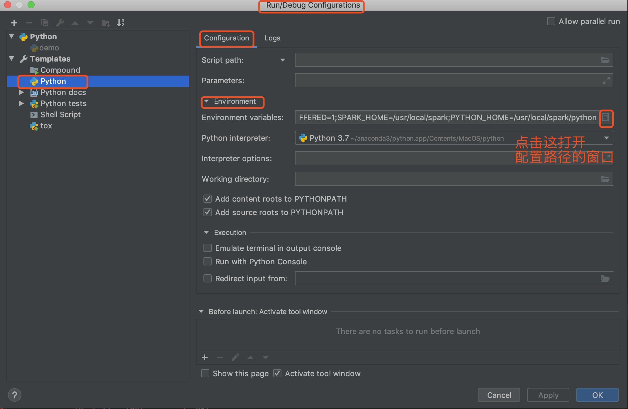
Task: Browse for working directory folder icon
Action: click(605, 179)
